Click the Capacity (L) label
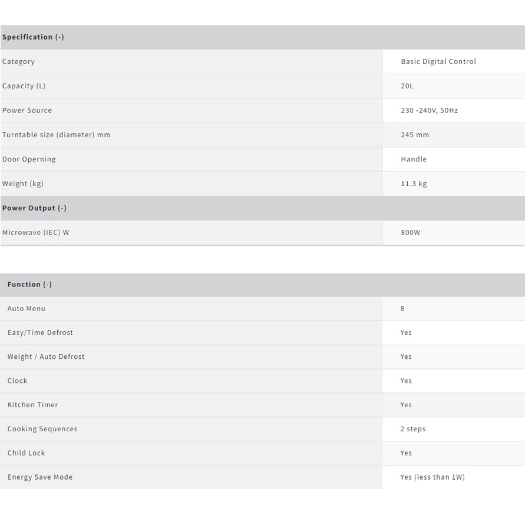This screenshot has height=525, width=525. click(x=24, y=86)
